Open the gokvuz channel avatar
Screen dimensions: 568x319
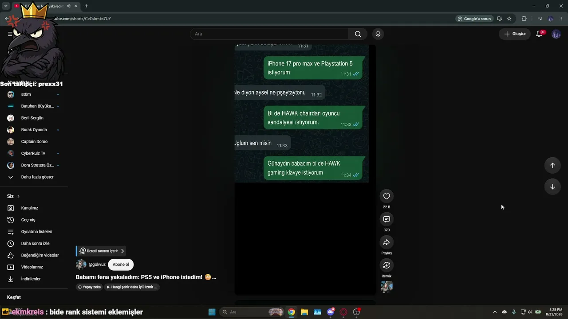[x=81, y=265]
